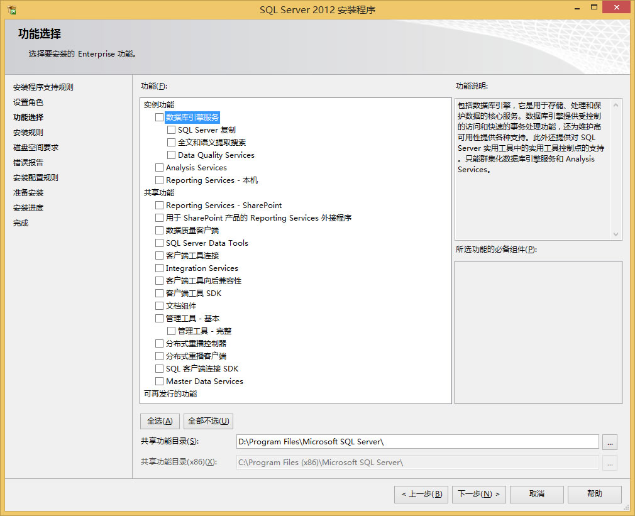Maximize the SQL Server setup window
The height and width of the screenshot is (516, 635).
(x=594, y=8)
